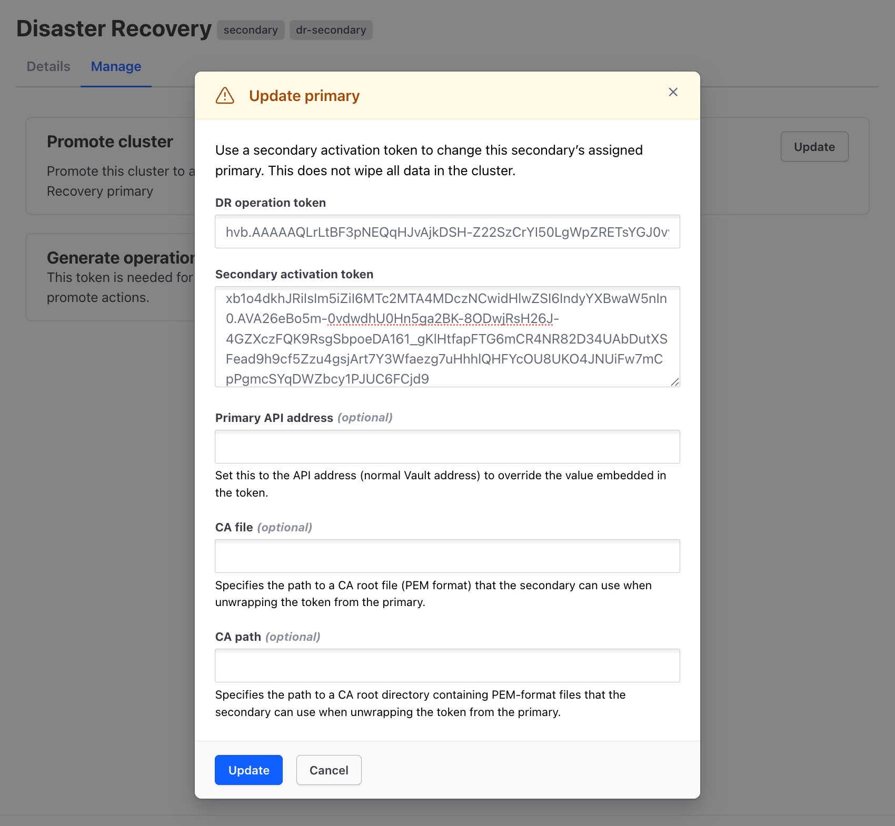
Task: Switch to the Manage tab
Action: pyautogui.click(x=116, y=66)
